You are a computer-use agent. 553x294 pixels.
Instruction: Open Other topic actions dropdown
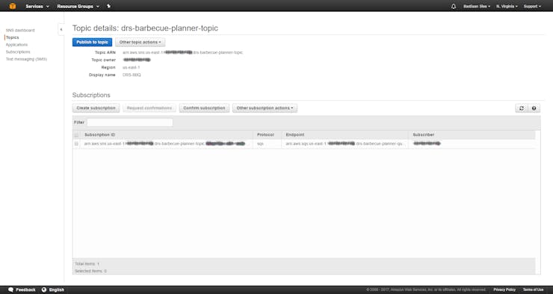(140, 43)
